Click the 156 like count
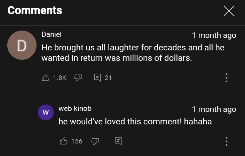245x156 pixels. [x=77, y=141]
